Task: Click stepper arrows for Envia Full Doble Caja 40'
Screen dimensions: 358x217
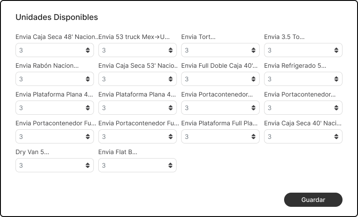Action: click(x=253, y=79)
